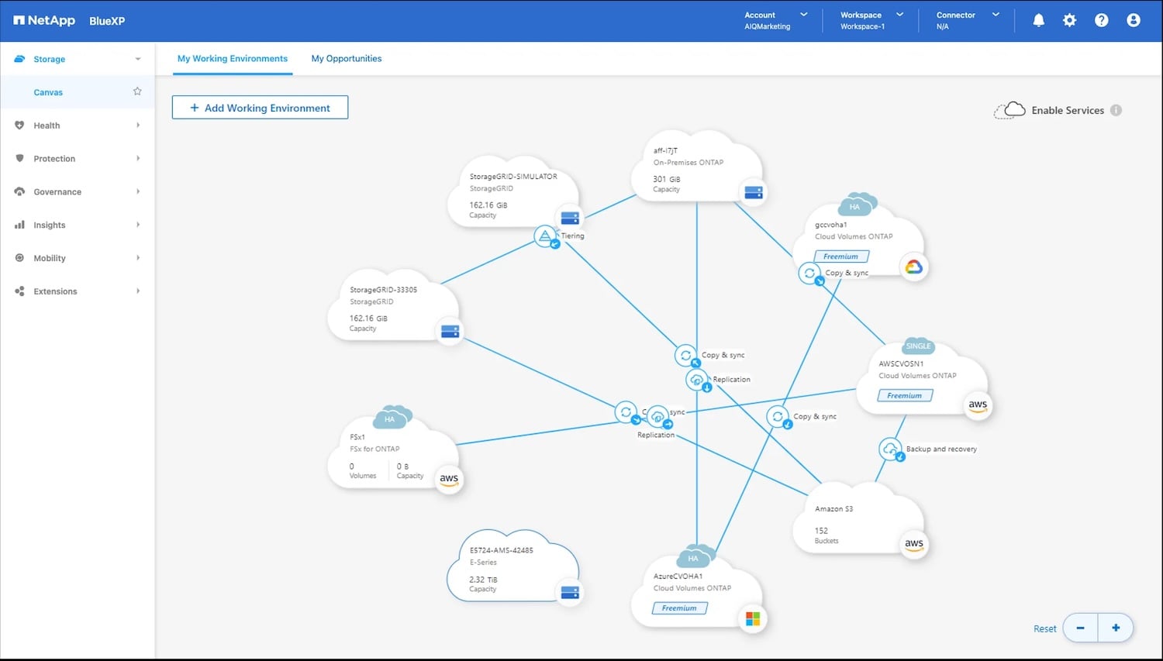The height and width of the screenshot is (661, 1163).
Task: Open the Connector dropdown
Action: [x=968, y=21]
